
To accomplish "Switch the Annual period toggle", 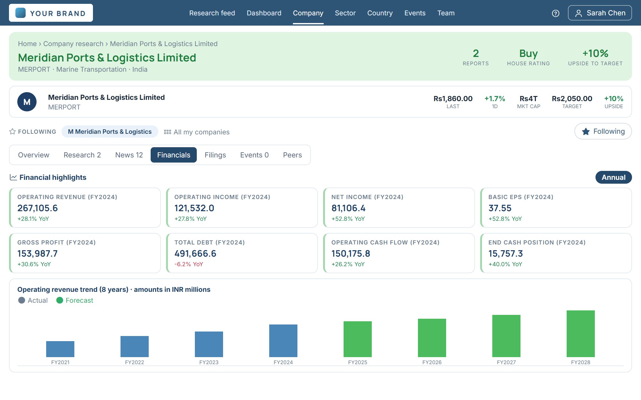I will [x=613, y=177].
